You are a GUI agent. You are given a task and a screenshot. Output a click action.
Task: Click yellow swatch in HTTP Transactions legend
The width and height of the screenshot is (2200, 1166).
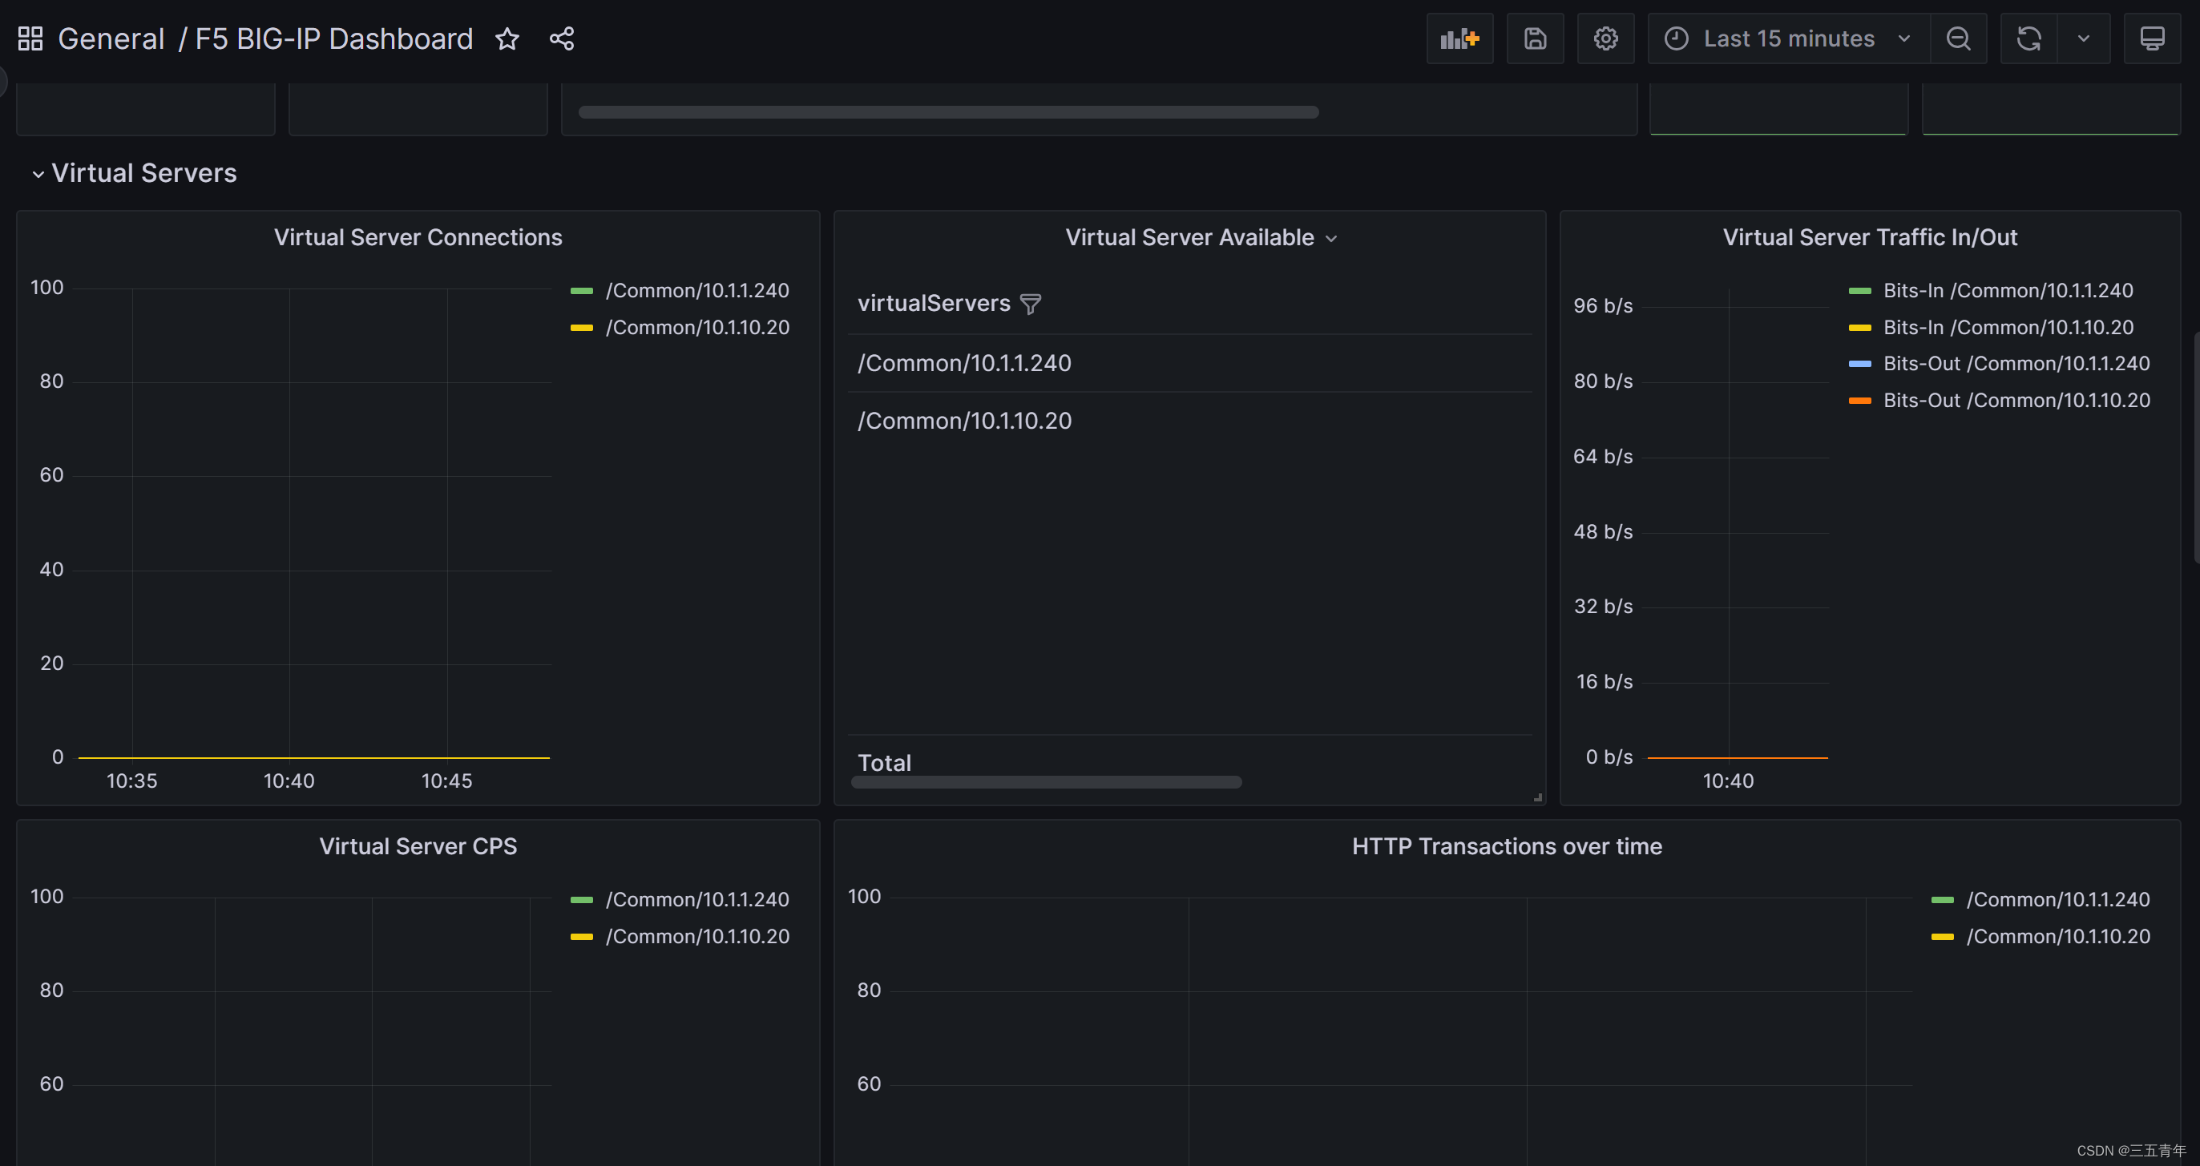coord(1942,937)
